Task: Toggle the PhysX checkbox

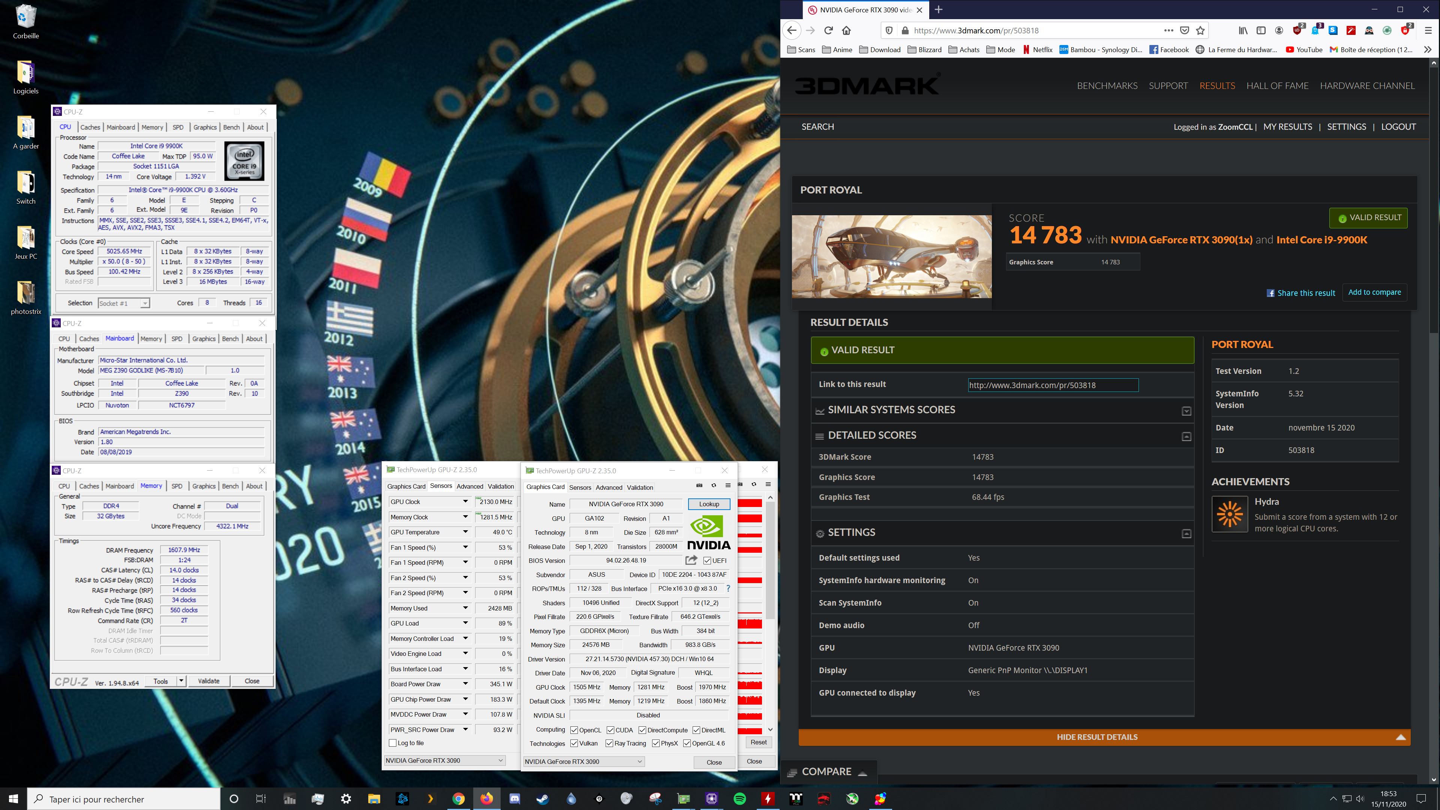Action: pyautogui.click(x=656, y=743)
